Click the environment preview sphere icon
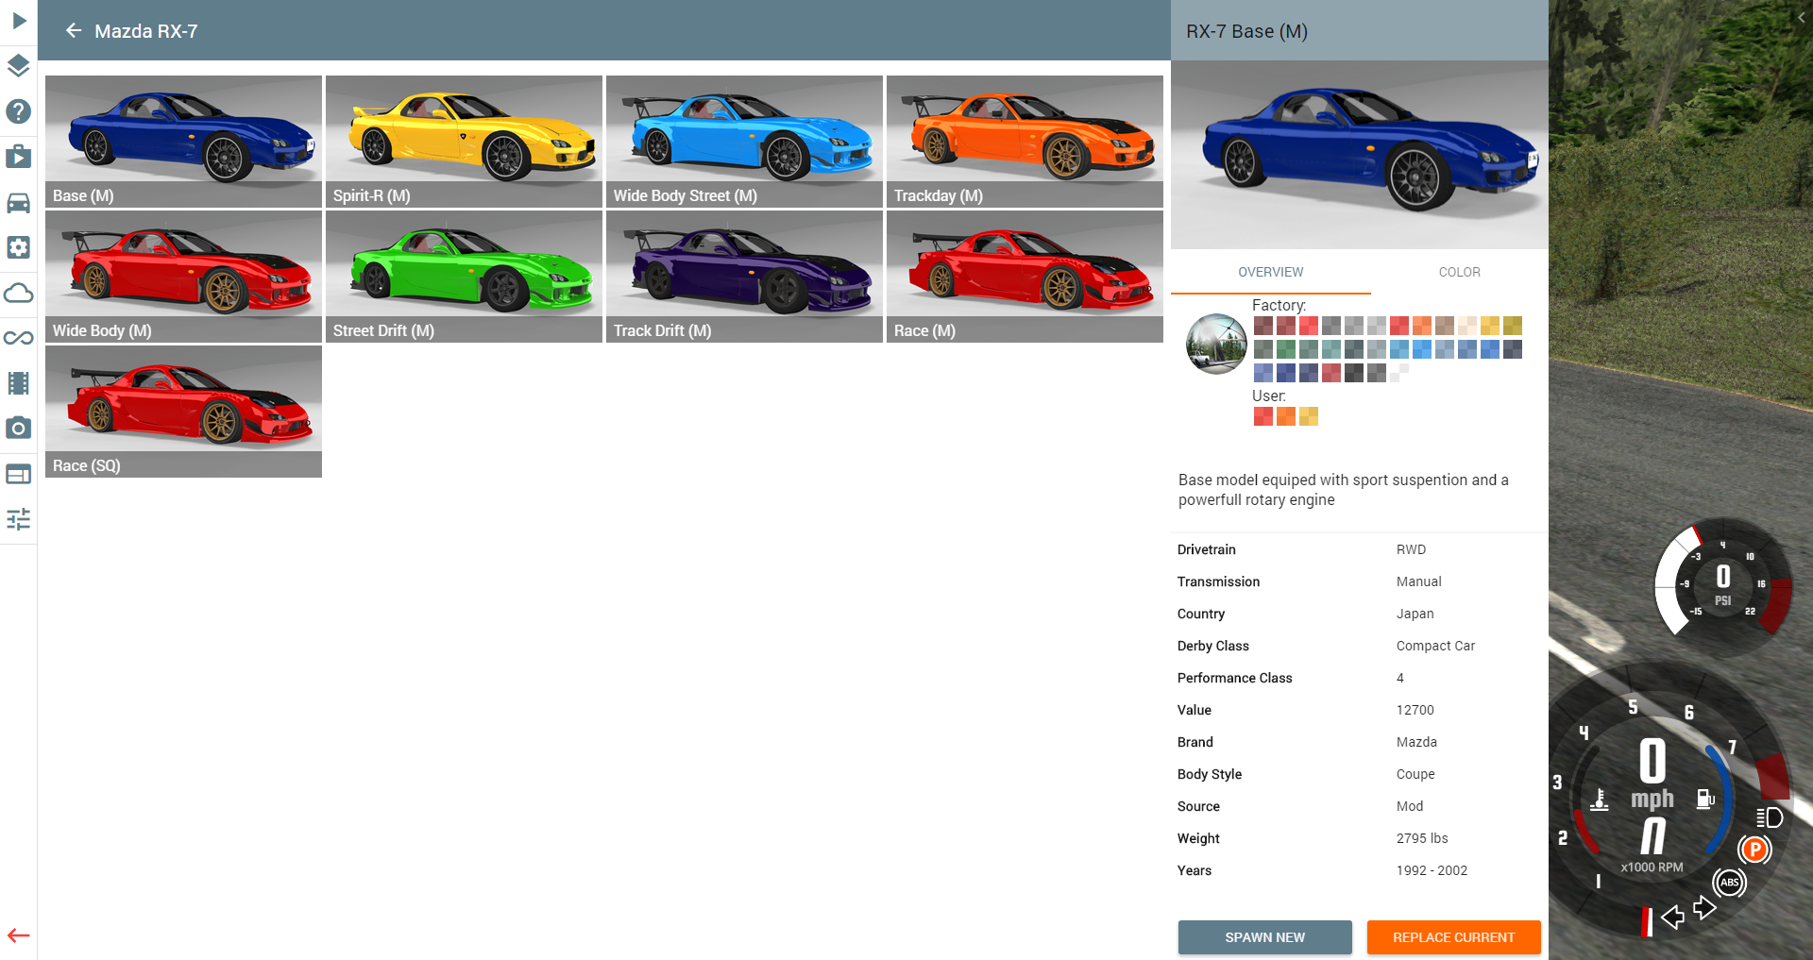This screenshot has height=960, width=1813. [x=1216, y=344]
